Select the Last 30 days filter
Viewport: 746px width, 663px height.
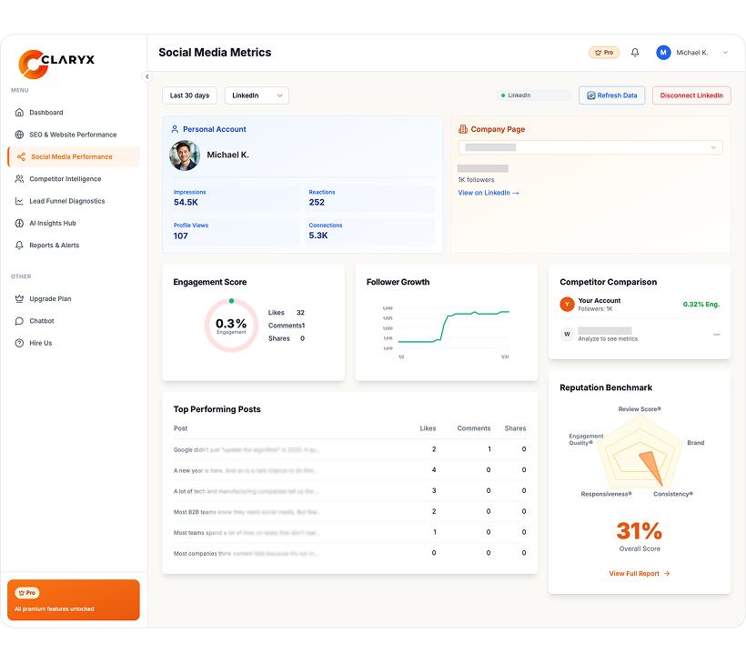[x=189, y=95]
